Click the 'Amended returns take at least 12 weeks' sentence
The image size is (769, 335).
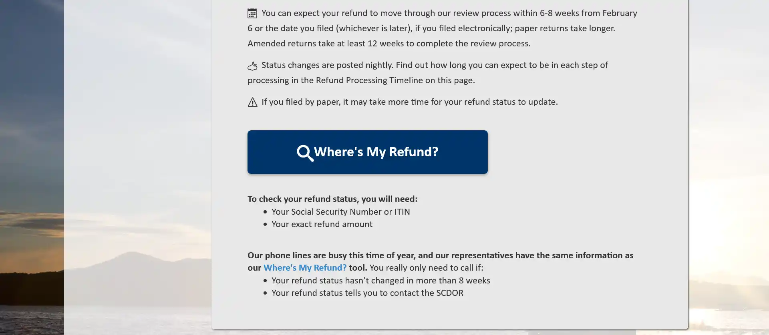389,44
